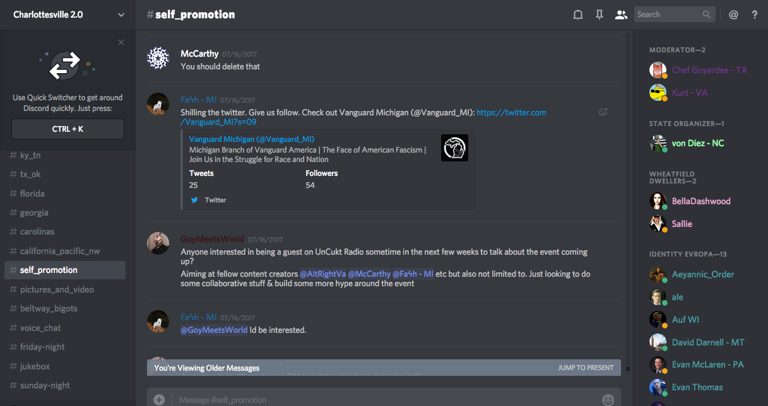Click the search box

click(669, 14)
